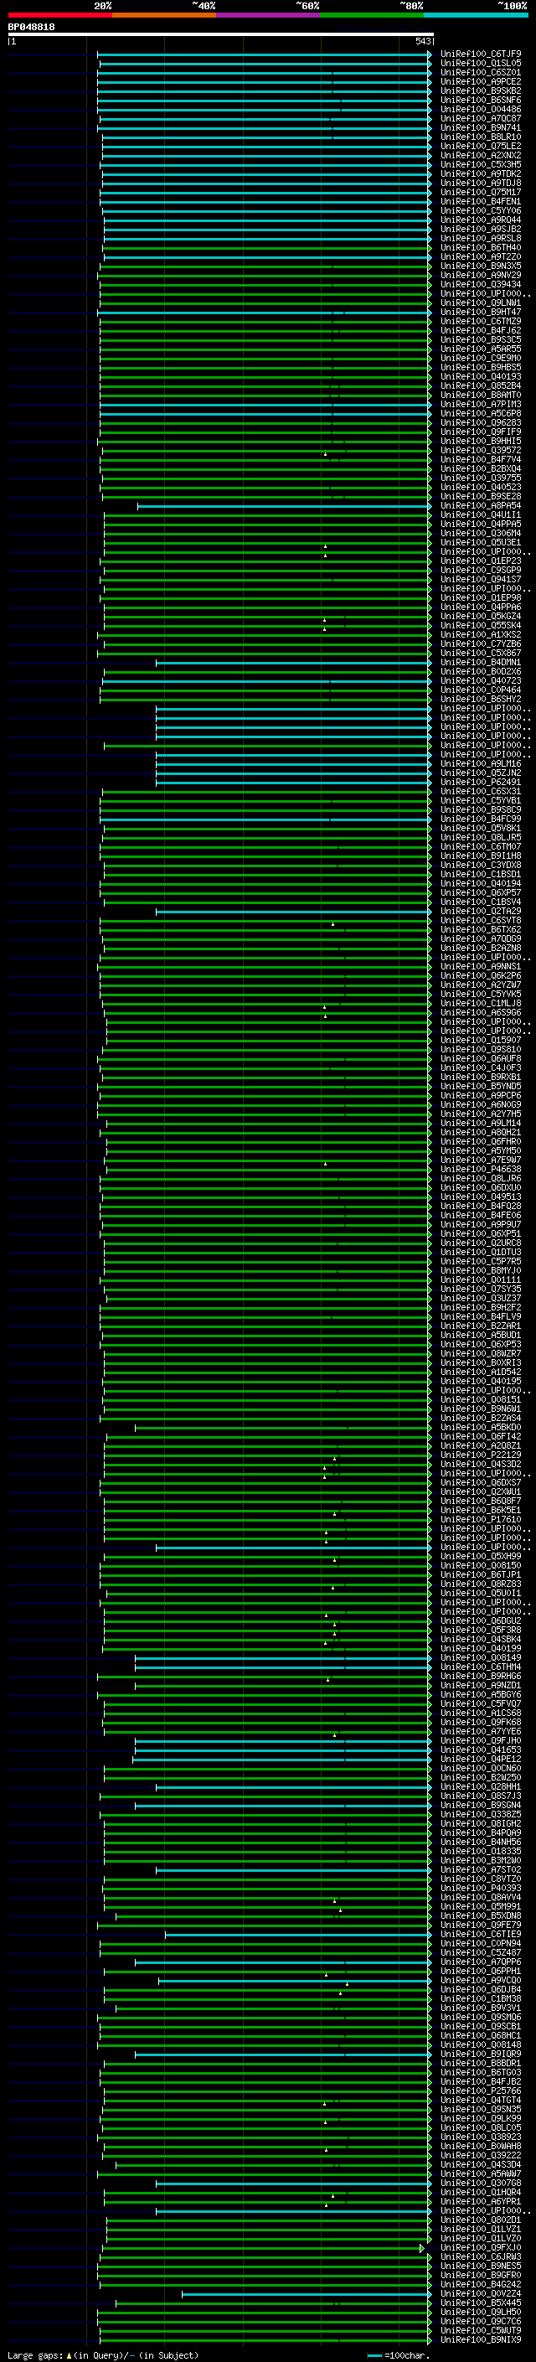Select label UniRef100_A6S9G6
536x2362 pixels.
point(481,1012)
